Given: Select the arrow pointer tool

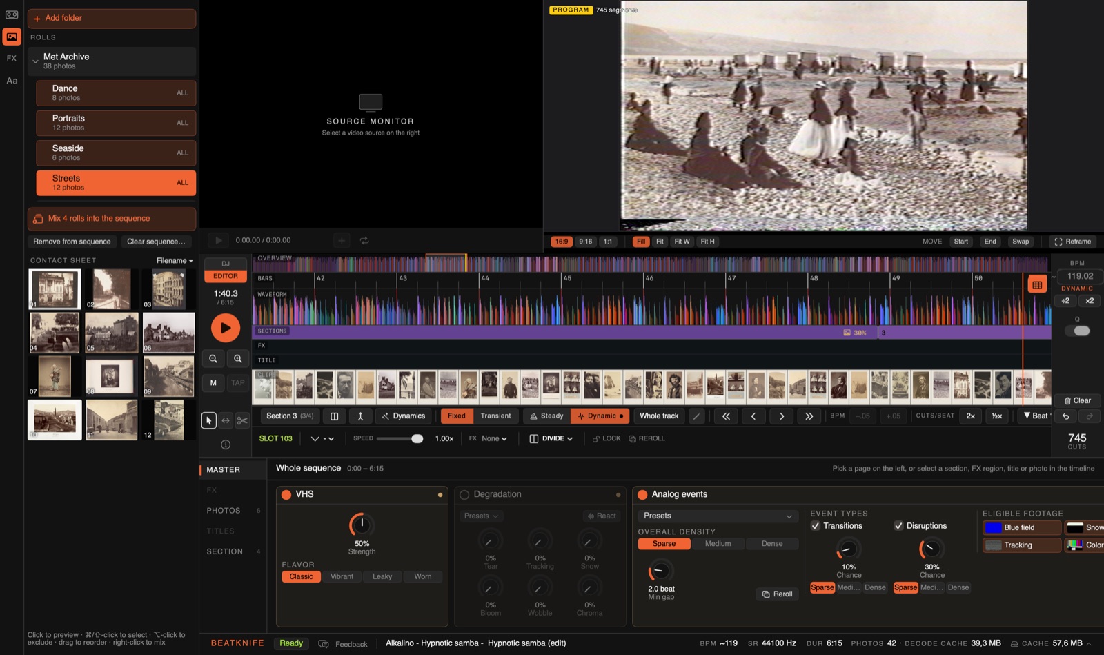Looking at the screenshot, I should pyautogui.click(x=208, y=420).
